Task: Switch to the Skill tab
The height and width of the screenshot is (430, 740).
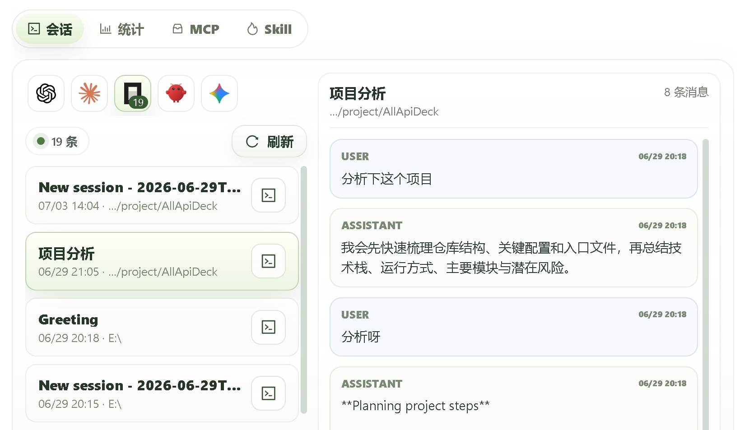Action: coord(270,29)
